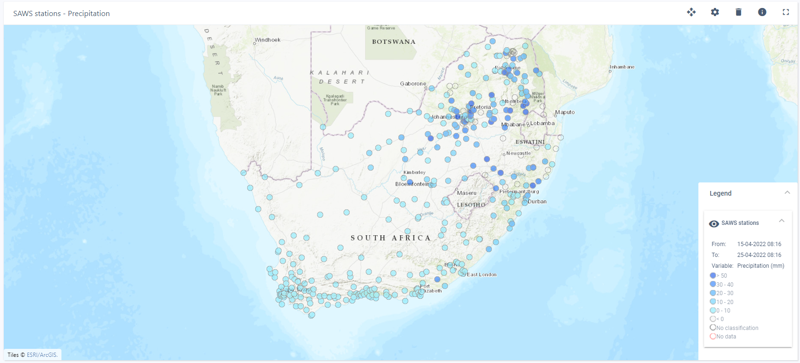Pick the '10 - 20' legend swatch
This screenshot has width=800, height=363.
point(713,302)
